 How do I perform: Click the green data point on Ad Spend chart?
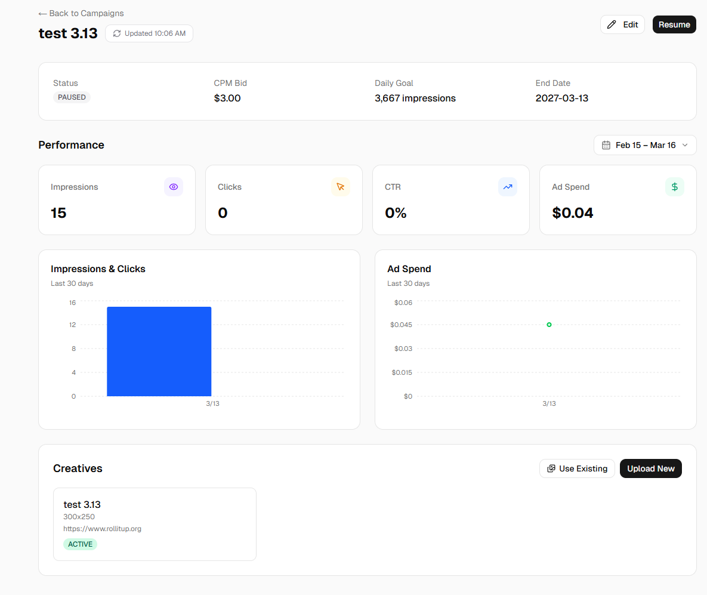549,325
